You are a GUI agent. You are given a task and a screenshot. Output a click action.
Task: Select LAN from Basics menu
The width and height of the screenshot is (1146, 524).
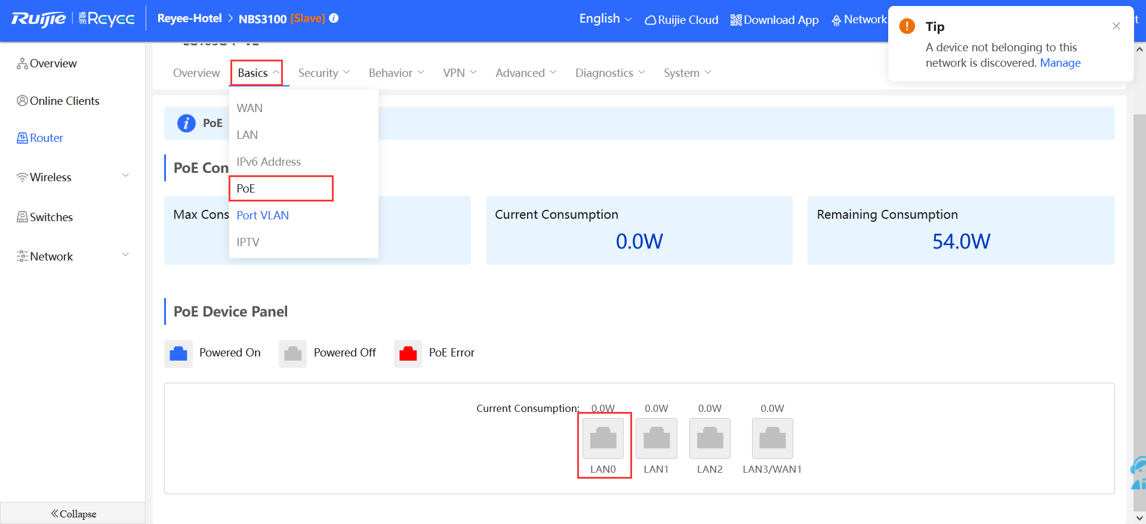(x=303, y=135)
